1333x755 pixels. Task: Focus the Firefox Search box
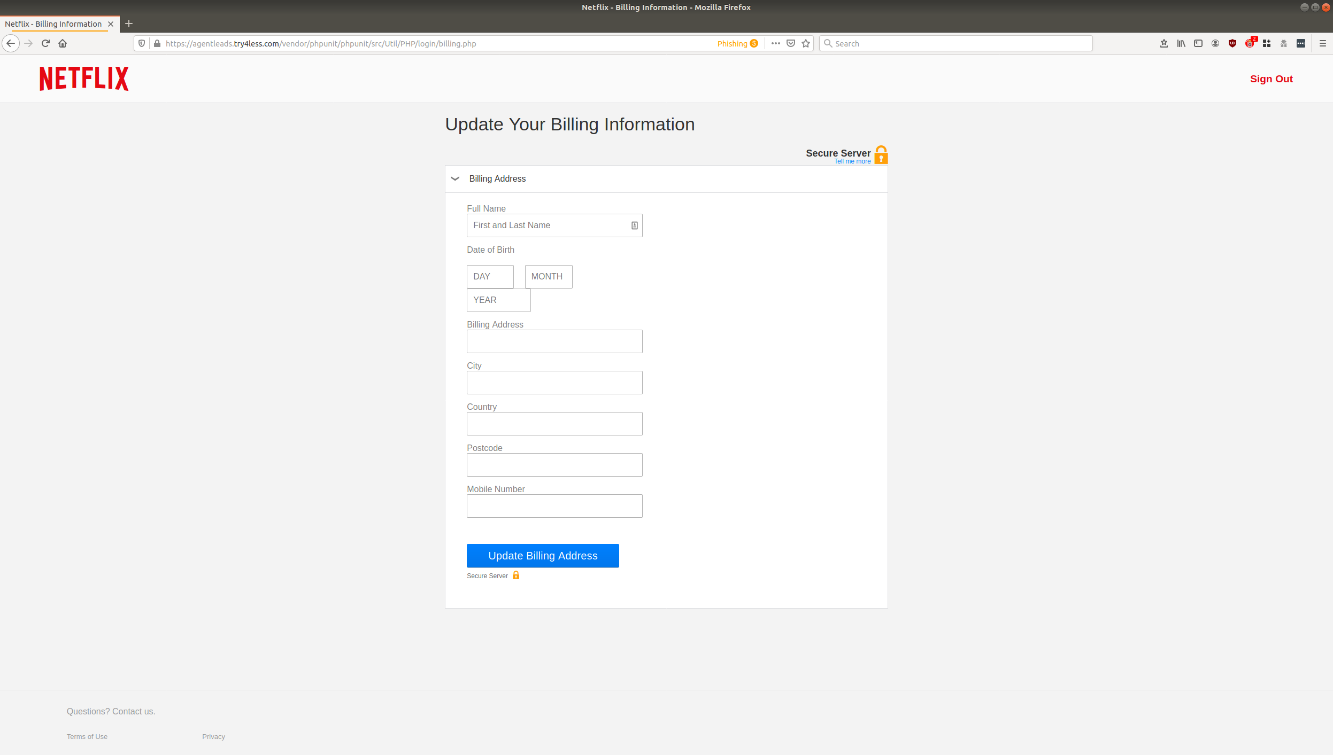pyautogui.click(x=956, y=43)
